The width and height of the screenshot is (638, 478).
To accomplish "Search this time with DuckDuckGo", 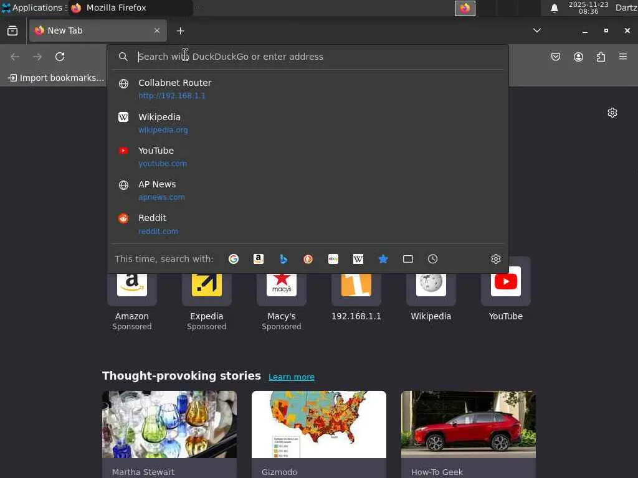I will (308, 259).
